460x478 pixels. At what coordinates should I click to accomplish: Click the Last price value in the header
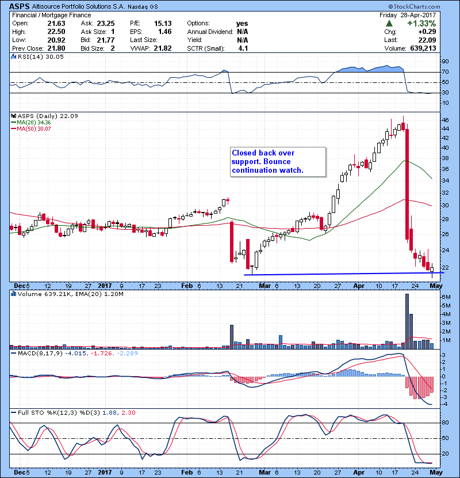click(427, 40)
